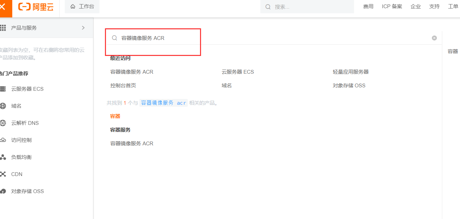Screen dimensions: 460x219
Task: Open 控制台首页 under 最近访问
Action: (123, 86)
